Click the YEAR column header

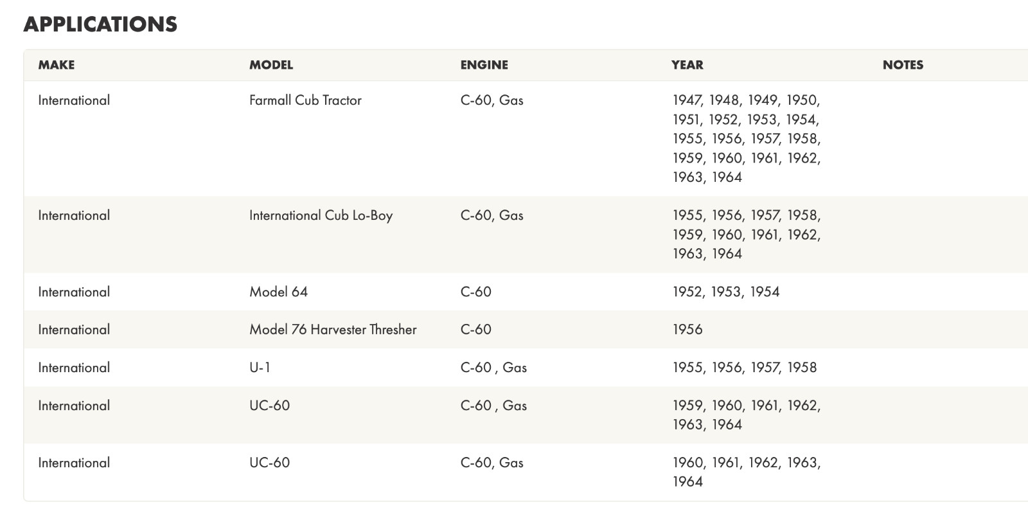click(x=687, y=65)
